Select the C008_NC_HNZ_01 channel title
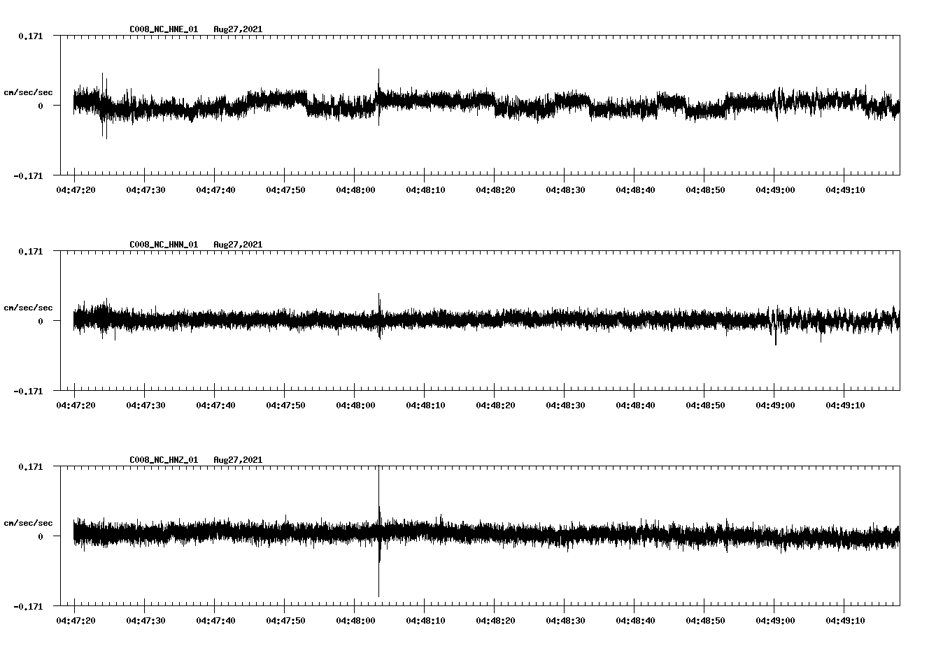Image resolution: width=950 pixels, height=646 pixels. tap(164, 460)
